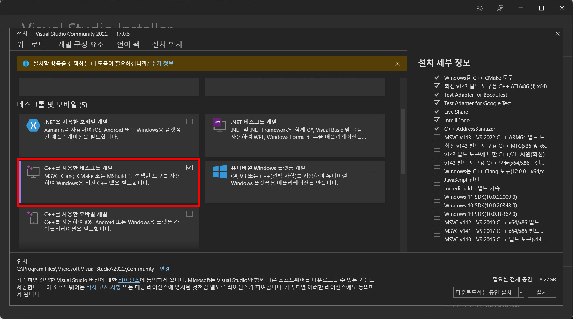The width and height of the screenshot is (573, 319).
Task: Uncheck Test Adapter for Google Test
Action: (437, 103)
